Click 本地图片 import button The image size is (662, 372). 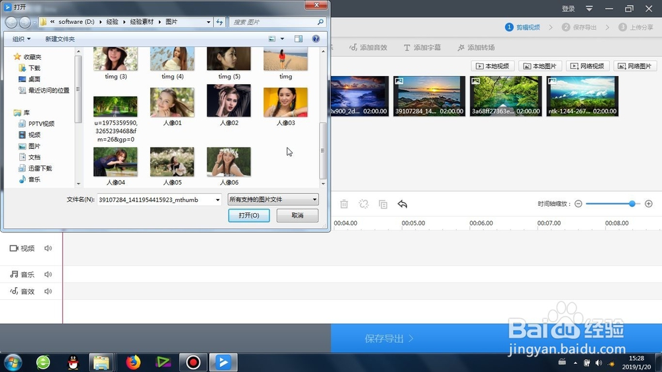tap(540, 66)
